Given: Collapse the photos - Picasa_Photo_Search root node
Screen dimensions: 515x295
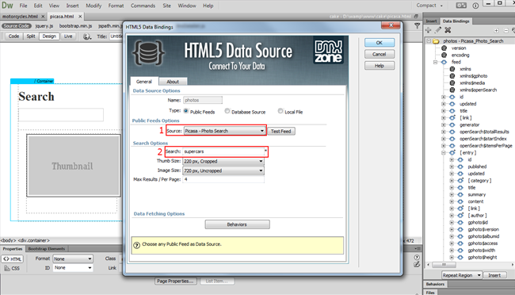Looking at the screenshot, I should [429, 41].
